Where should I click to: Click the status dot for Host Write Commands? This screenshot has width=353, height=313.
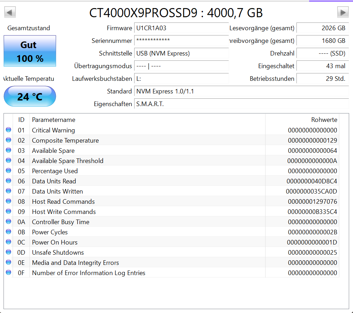(8, 211)
